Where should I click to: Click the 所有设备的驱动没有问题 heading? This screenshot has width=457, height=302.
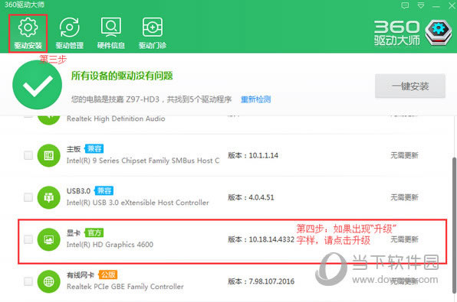click(122, 76)
